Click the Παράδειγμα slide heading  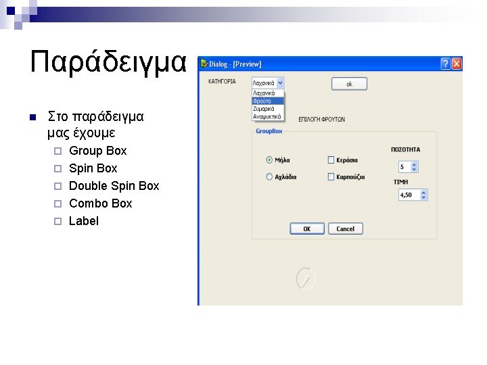coord(108,62)
